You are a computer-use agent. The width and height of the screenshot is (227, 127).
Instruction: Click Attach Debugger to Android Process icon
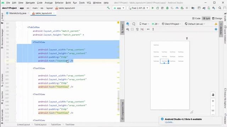coord(182,8)
